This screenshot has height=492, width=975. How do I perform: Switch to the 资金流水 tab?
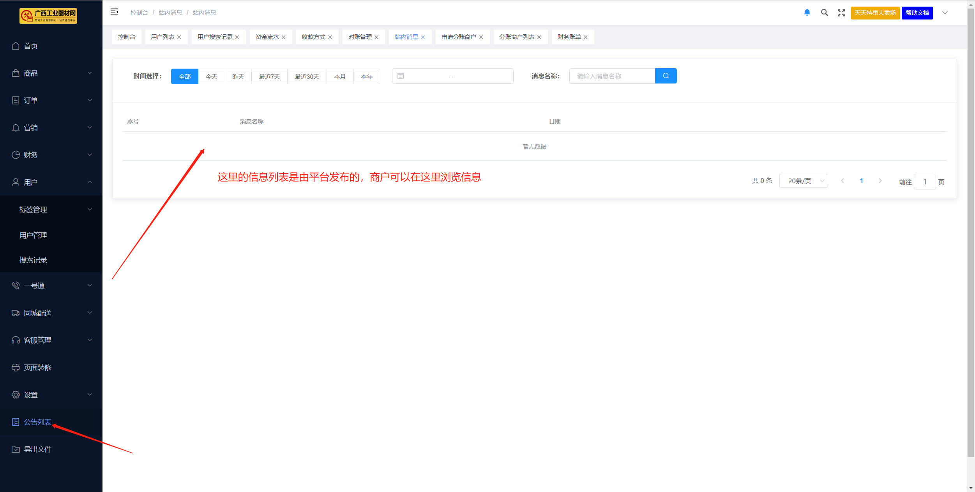click(x=267, y=37)
